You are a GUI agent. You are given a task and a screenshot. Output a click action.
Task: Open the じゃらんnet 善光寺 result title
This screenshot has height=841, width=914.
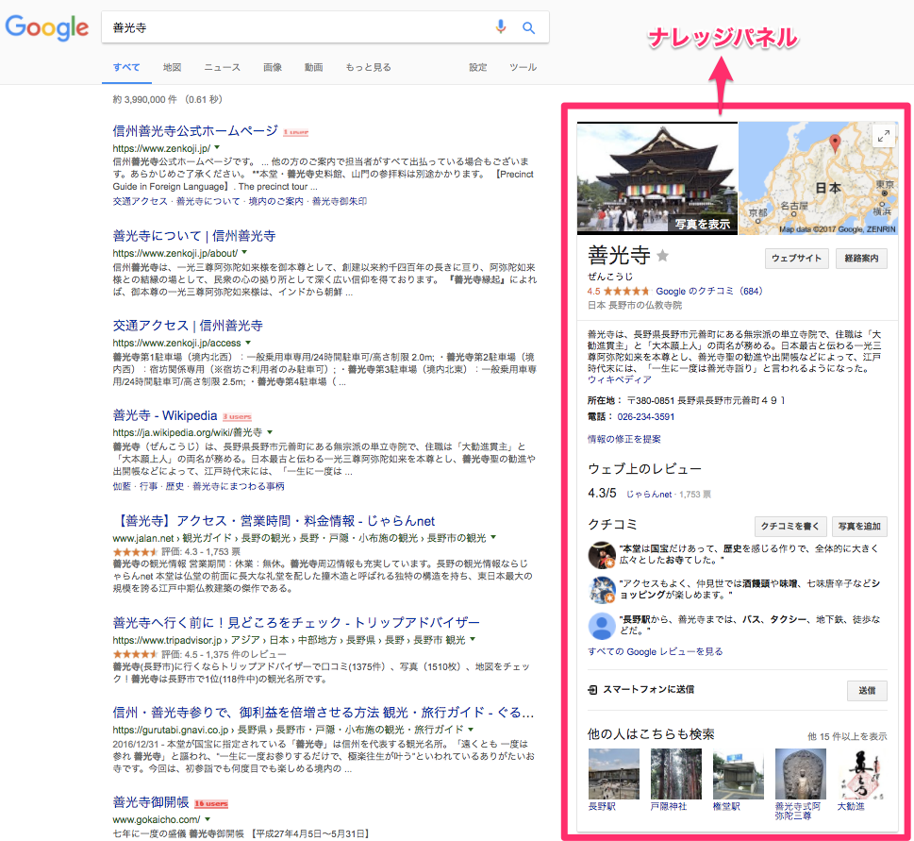274,521
